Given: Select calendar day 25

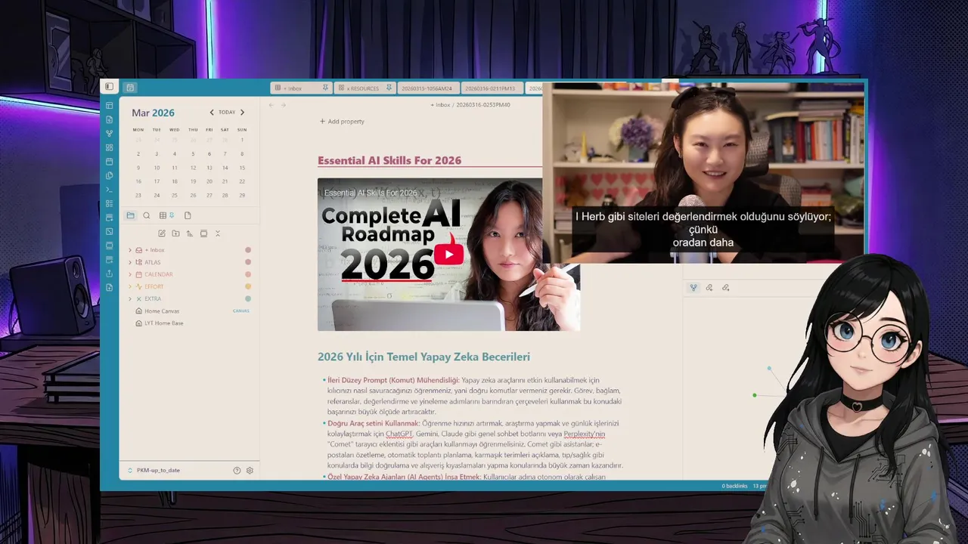Looking at the screenshot, I should pyautogui.click(x=175, y=195).
